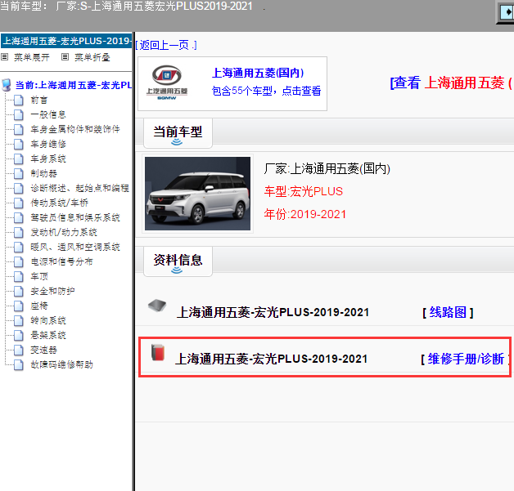Click the page icon next to 车身维修
The image size is (514, 491).
(x=19, y=144)
